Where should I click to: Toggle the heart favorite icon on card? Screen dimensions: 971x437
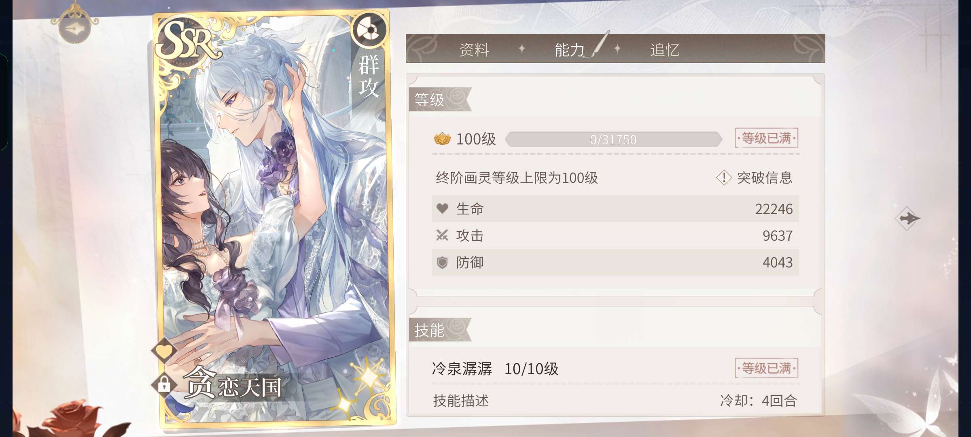click(164, 350)
